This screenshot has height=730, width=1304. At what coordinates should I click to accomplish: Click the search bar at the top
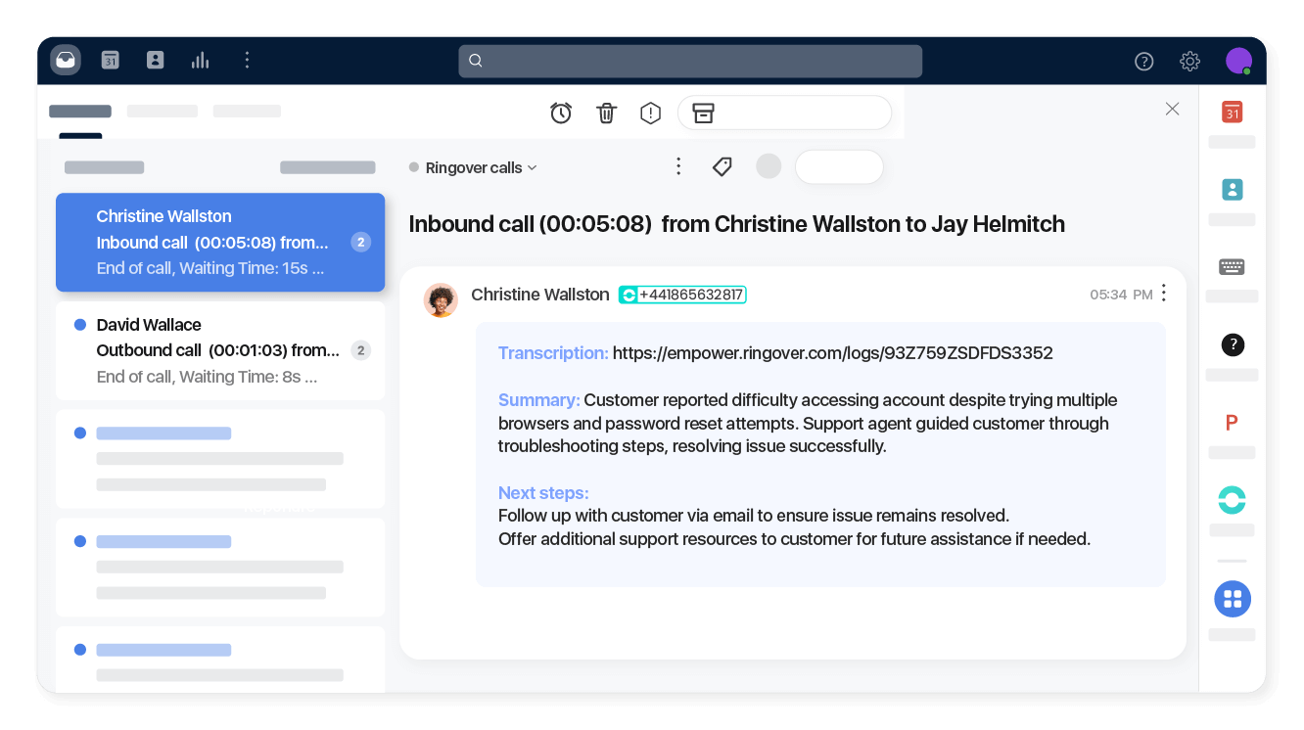(690, 61)
